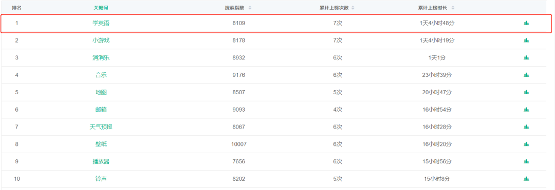
Task: Open trend chart icon for 小游戏
Action: tap(526, 40)
